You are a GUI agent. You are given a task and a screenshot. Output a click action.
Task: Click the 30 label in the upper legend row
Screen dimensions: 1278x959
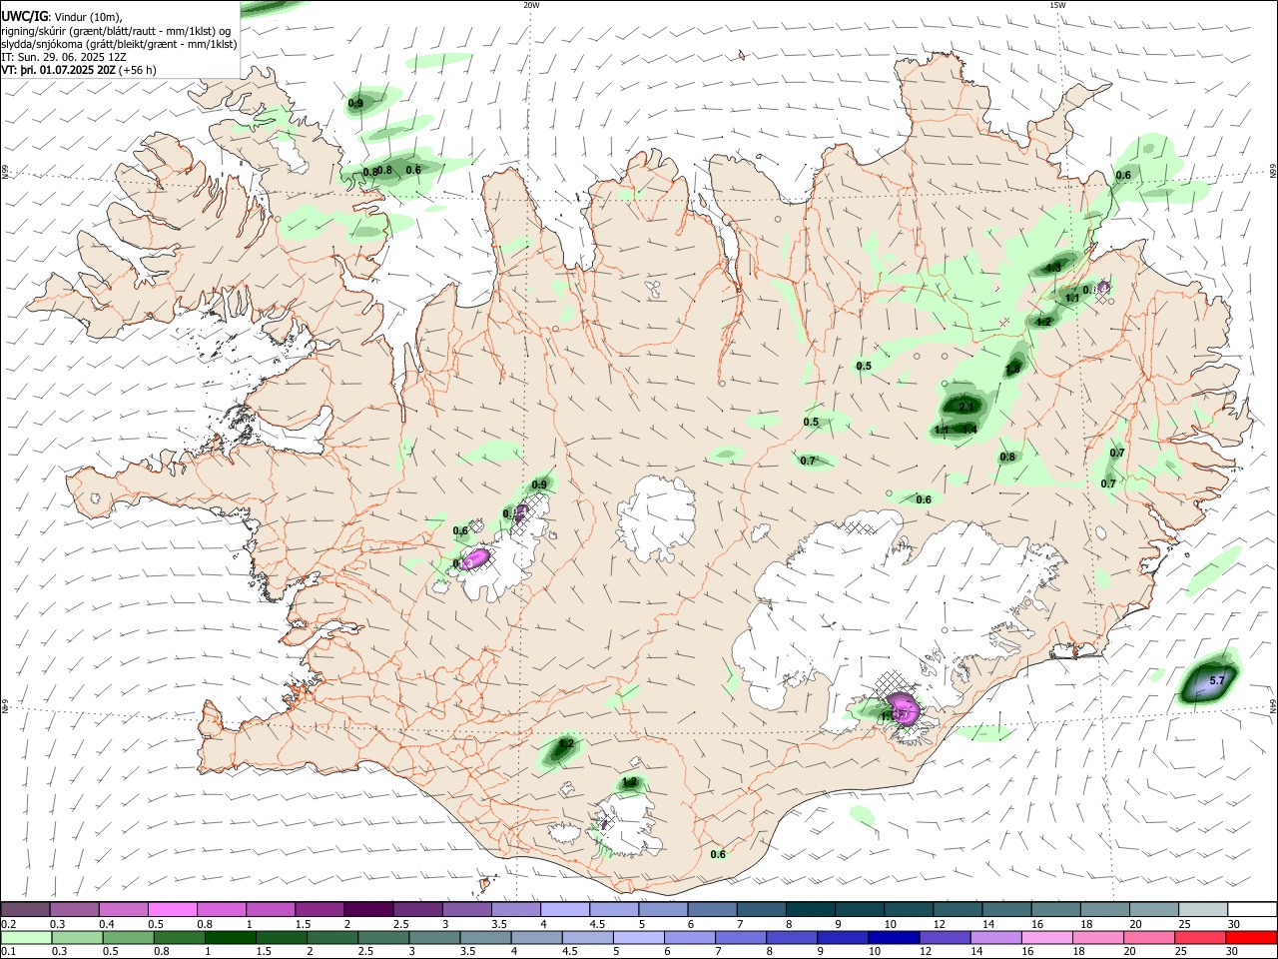(x=1234, y=924)
